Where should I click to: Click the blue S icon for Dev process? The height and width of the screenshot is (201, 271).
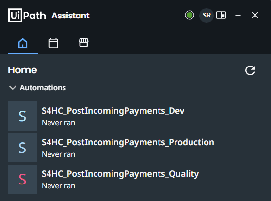tap(22, 116)
